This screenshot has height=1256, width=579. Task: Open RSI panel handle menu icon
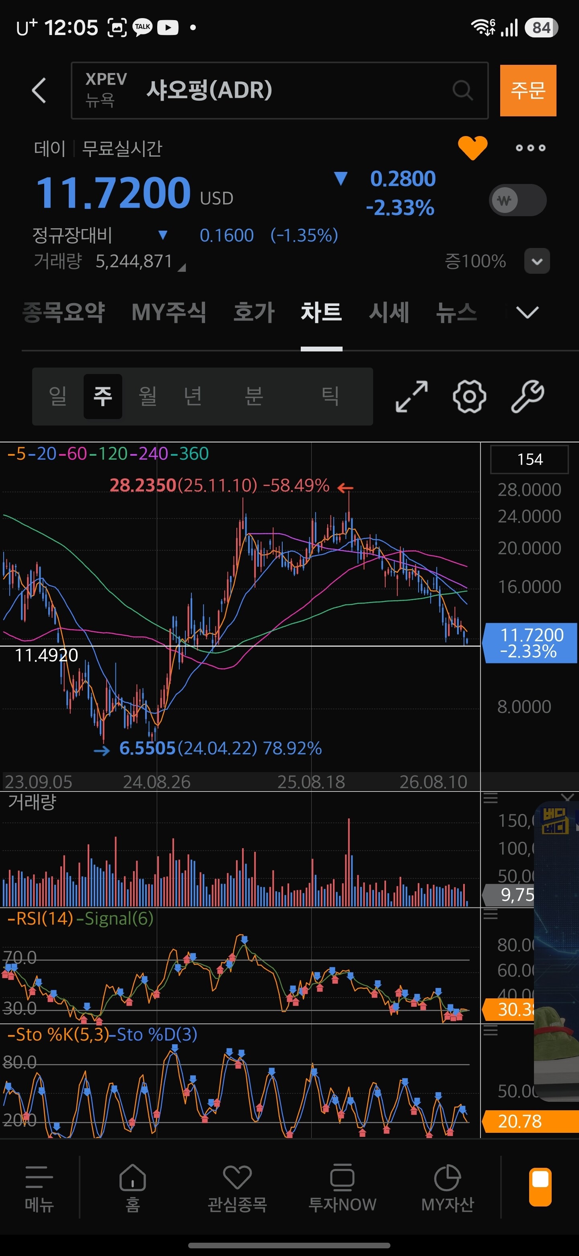click(491, 914)
